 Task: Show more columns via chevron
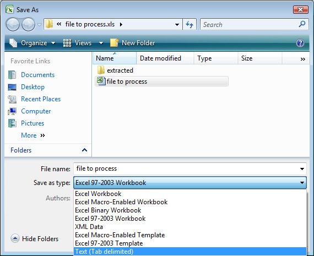pos(303,59)
